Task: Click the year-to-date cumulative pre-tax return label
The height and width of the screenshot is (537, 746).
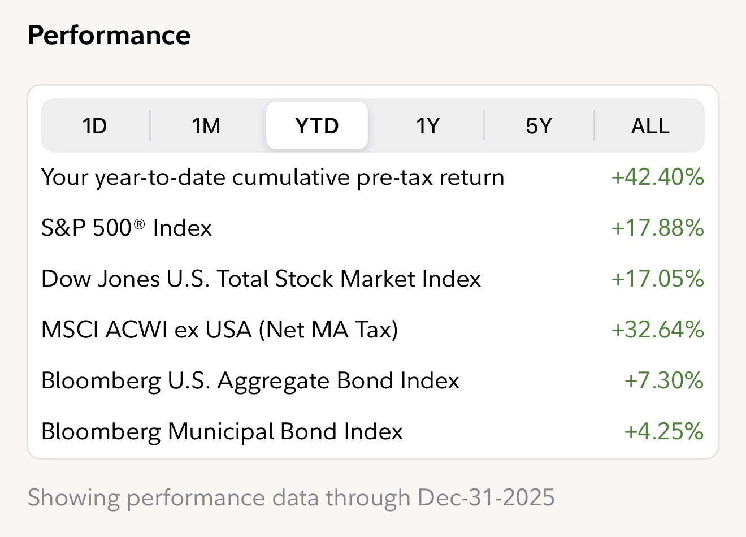Action: click(x=272, y=177)
